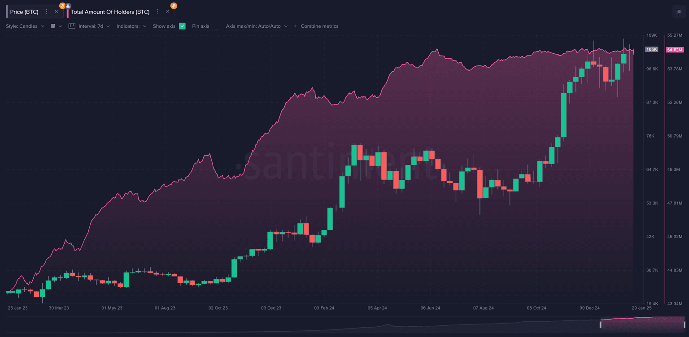Remove Total Amount Of Holders metric

(168, 12)
